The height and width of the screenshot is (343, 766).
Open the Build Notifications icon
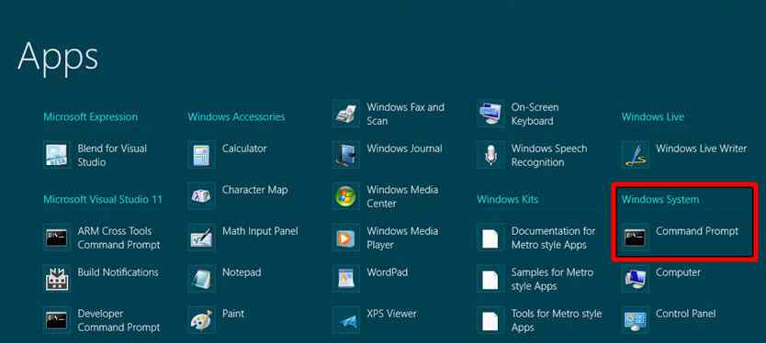pyautogui.click(x=57, y=279)
